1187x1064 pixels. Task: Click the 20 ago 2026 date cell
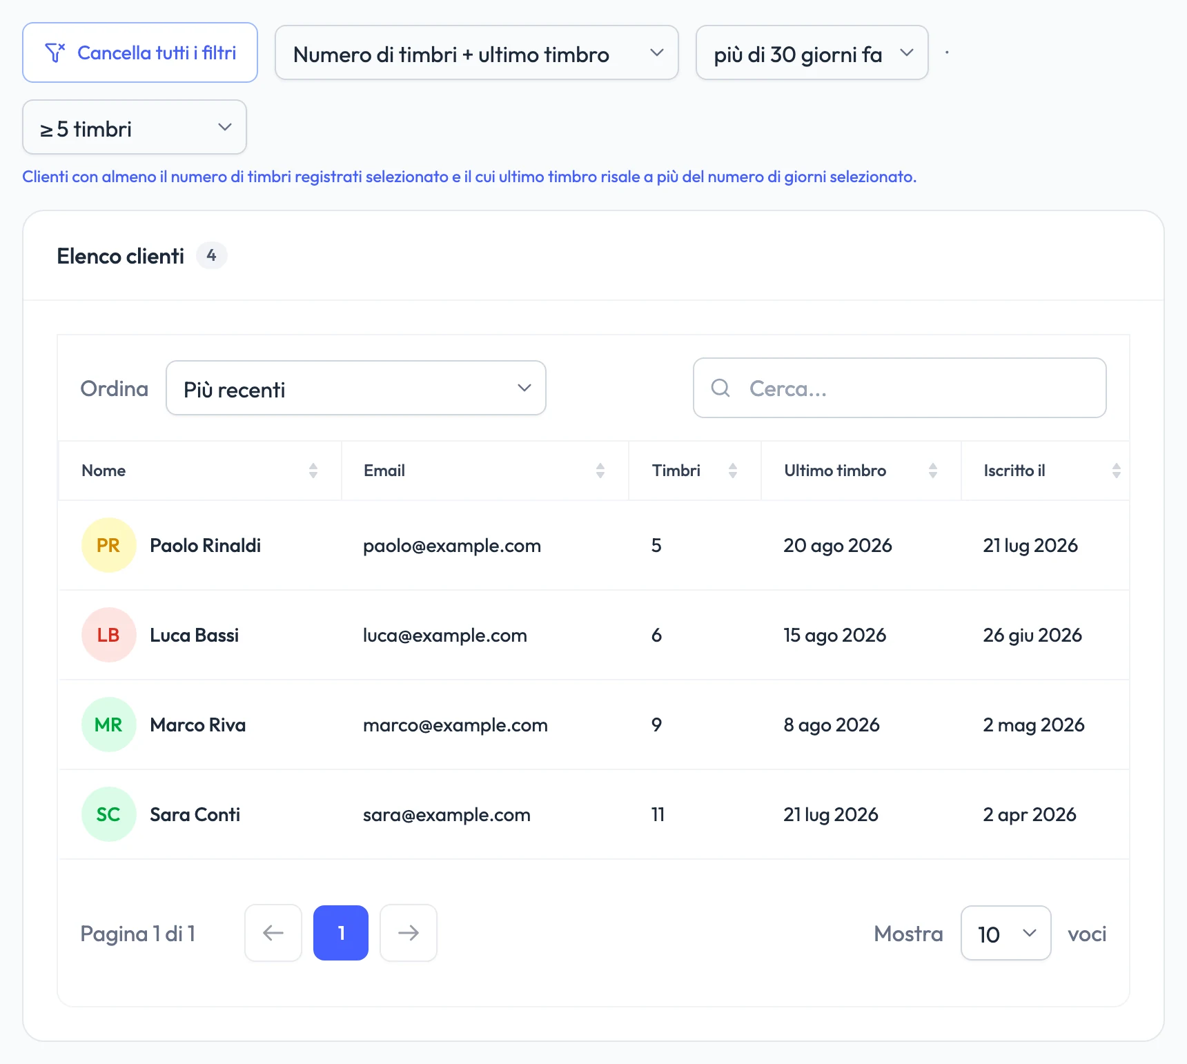[x=838, y=546]
